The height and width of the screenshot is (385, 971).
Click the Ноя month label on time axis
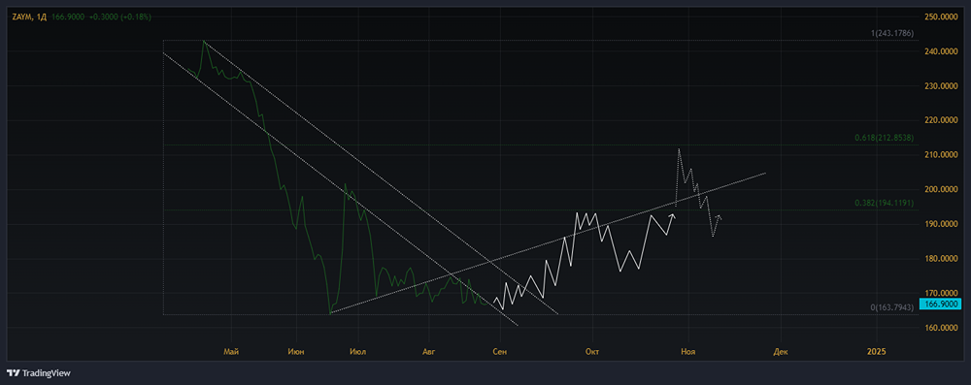pyautogui.click(x=688, y=352)
